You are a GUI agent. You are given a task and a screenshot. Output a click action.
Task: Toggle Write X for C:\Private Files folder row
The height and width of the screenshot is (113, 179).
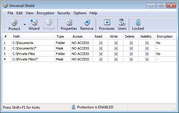pyautogui.click(x=116, y=54)
